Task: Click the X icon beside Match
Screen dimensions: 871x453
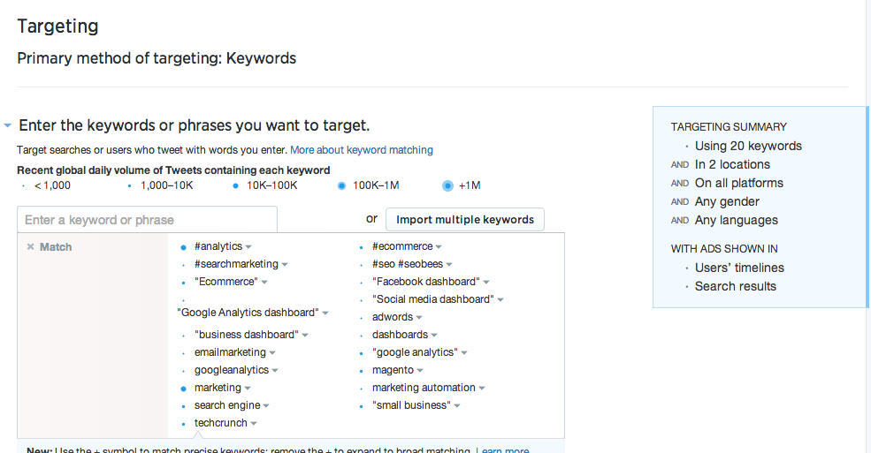Action: pyautogui.click(x=30, y=247)
